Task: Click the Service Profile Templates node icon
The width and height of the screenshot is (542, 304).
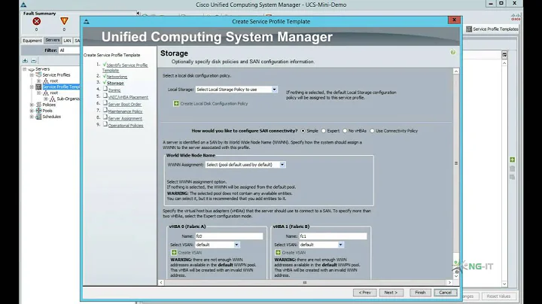Action: pyautogui.click(x=38, y=87)
